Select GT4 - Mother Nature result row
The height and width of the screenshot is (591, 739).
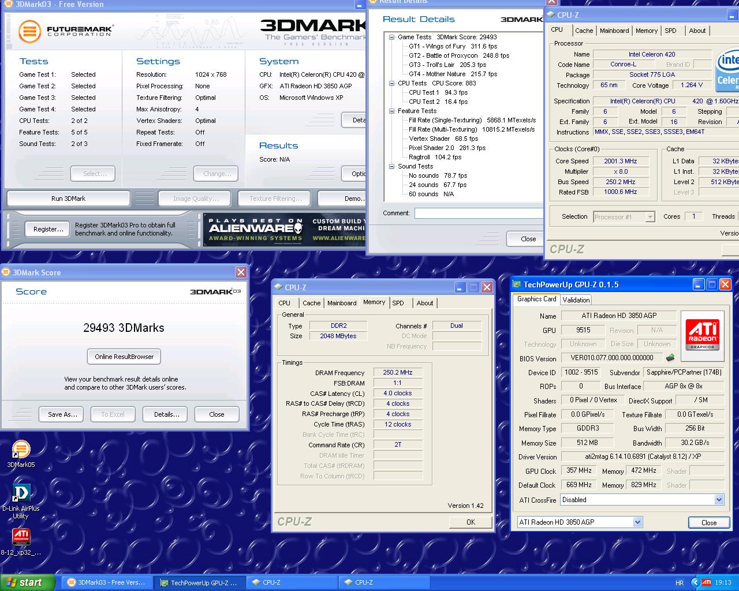[x=453, y=74]
